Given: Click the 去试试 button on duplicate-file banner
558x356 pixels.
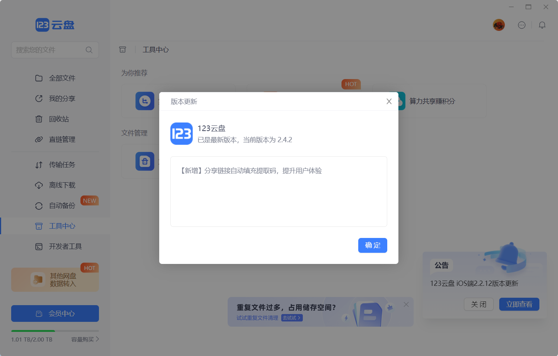Looking at the screenshot, I should click(x=292, y=318).
